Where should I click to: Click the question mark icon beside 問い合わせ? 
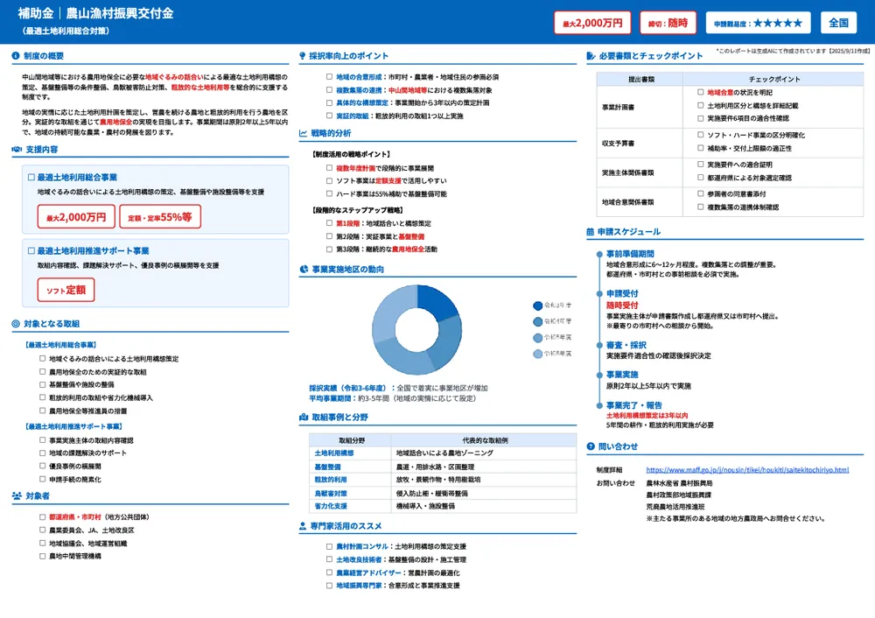pos(591,446)
